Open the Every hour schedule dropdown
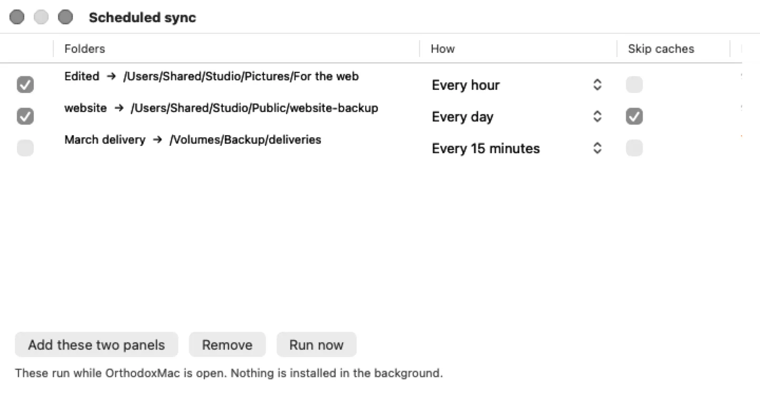 pos(517,85)
